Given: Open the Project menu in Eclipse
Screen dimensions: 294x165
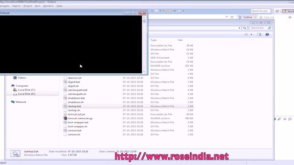Looking at the screenshot, I should (x=28, y=6).
